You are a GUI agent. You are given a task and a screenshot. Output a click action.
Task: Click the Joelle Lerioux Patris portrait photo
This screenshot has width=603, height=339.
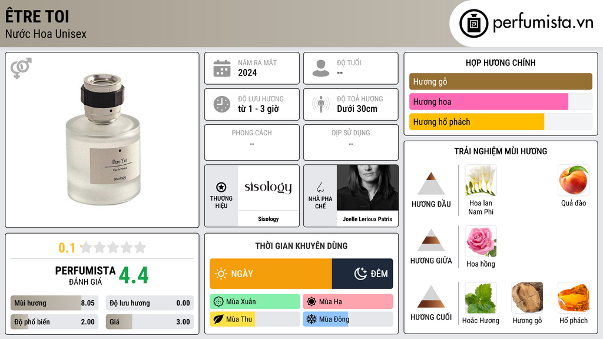pos(367,188)
